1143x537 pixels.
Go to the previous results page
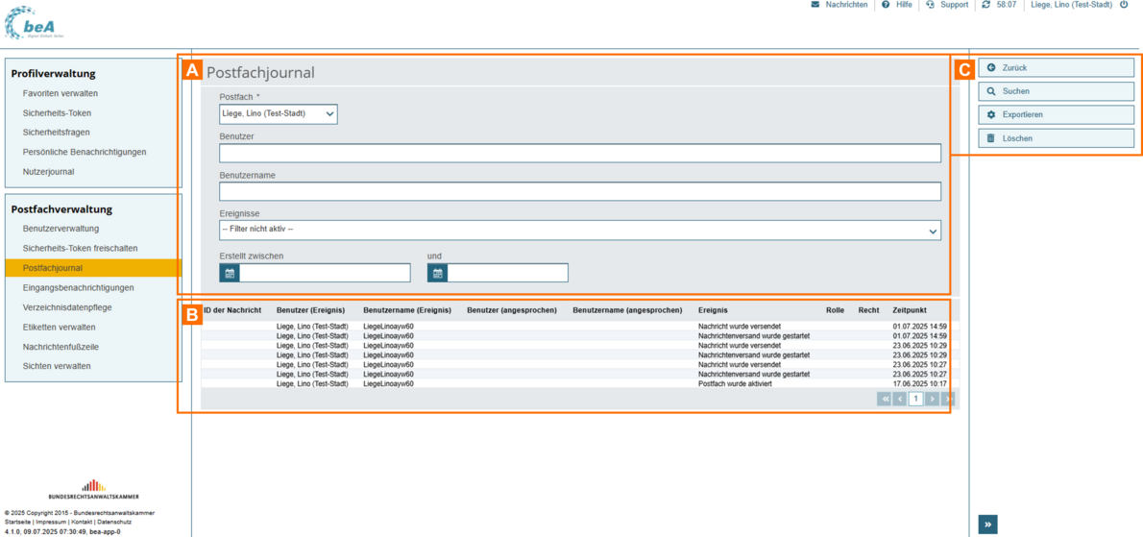900,399
